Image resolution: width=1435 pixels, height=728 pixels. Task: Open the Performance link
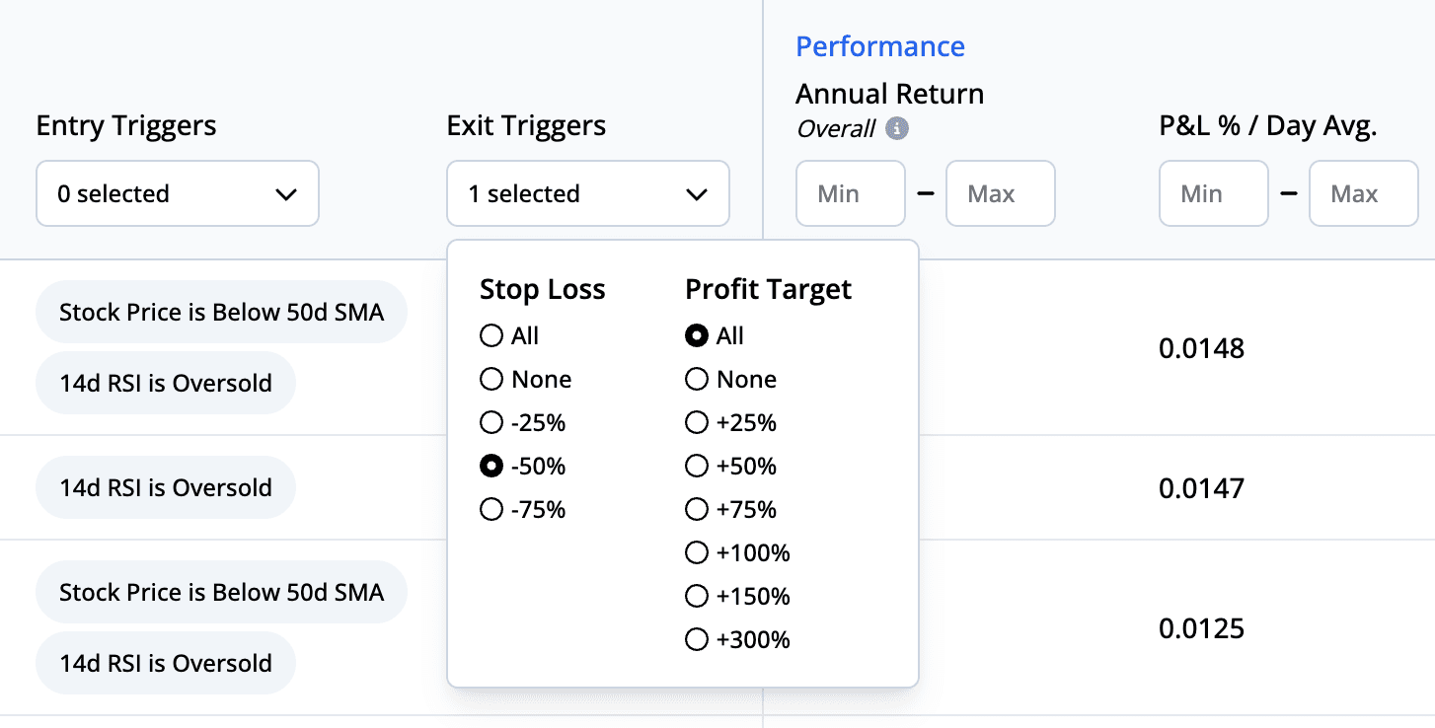(880, 46)
